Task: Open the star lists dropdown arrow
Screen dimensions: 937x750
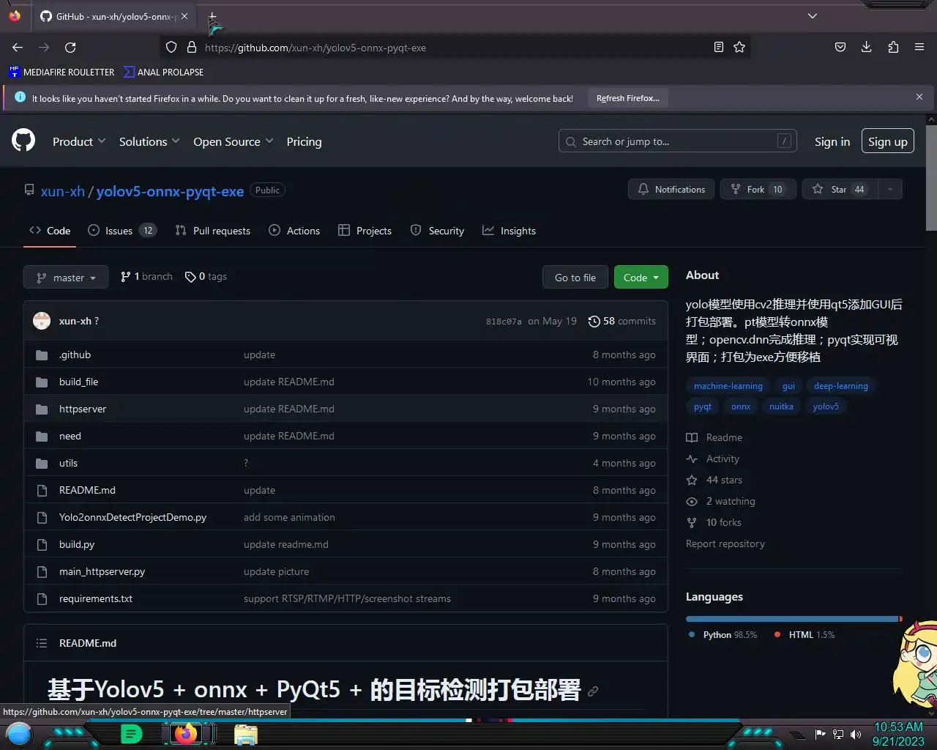Action: tap(890, 189)
